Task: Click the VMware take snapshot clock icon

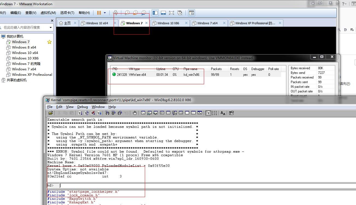Action: tap(127, 13)
